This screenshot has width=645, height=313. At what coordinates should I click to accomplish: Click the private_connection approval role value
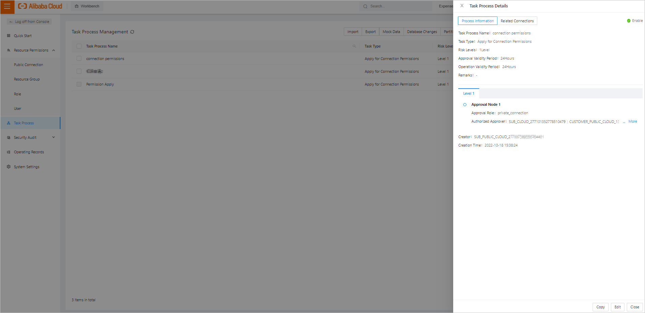[513, 113]
